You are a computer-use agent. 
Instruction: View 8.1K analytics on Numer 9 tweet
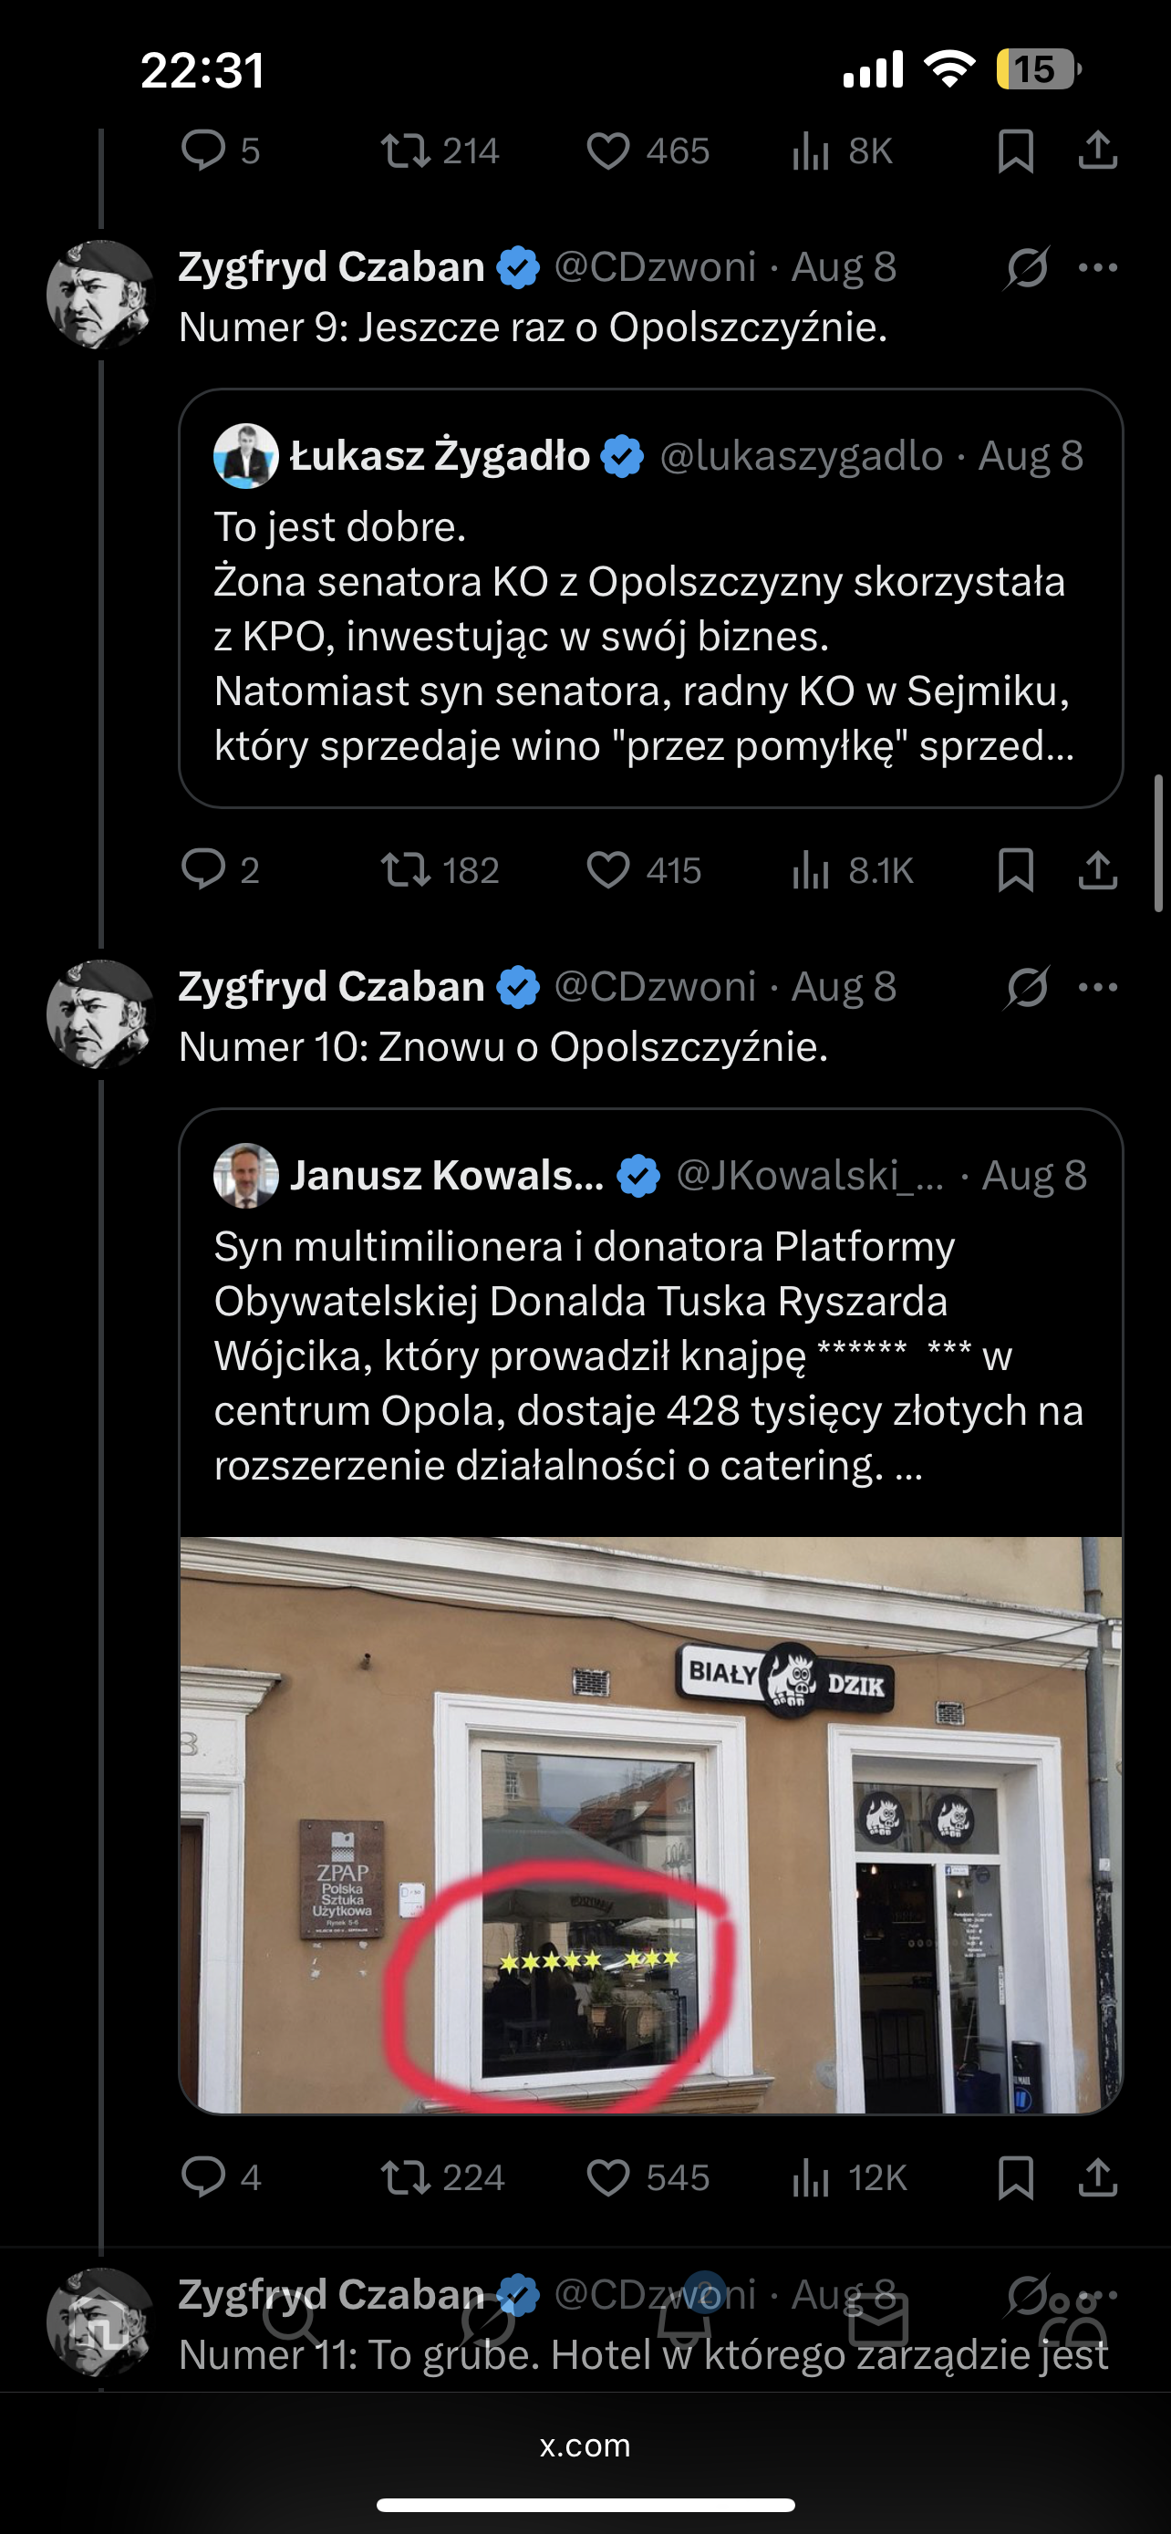[x=811, y=869]
